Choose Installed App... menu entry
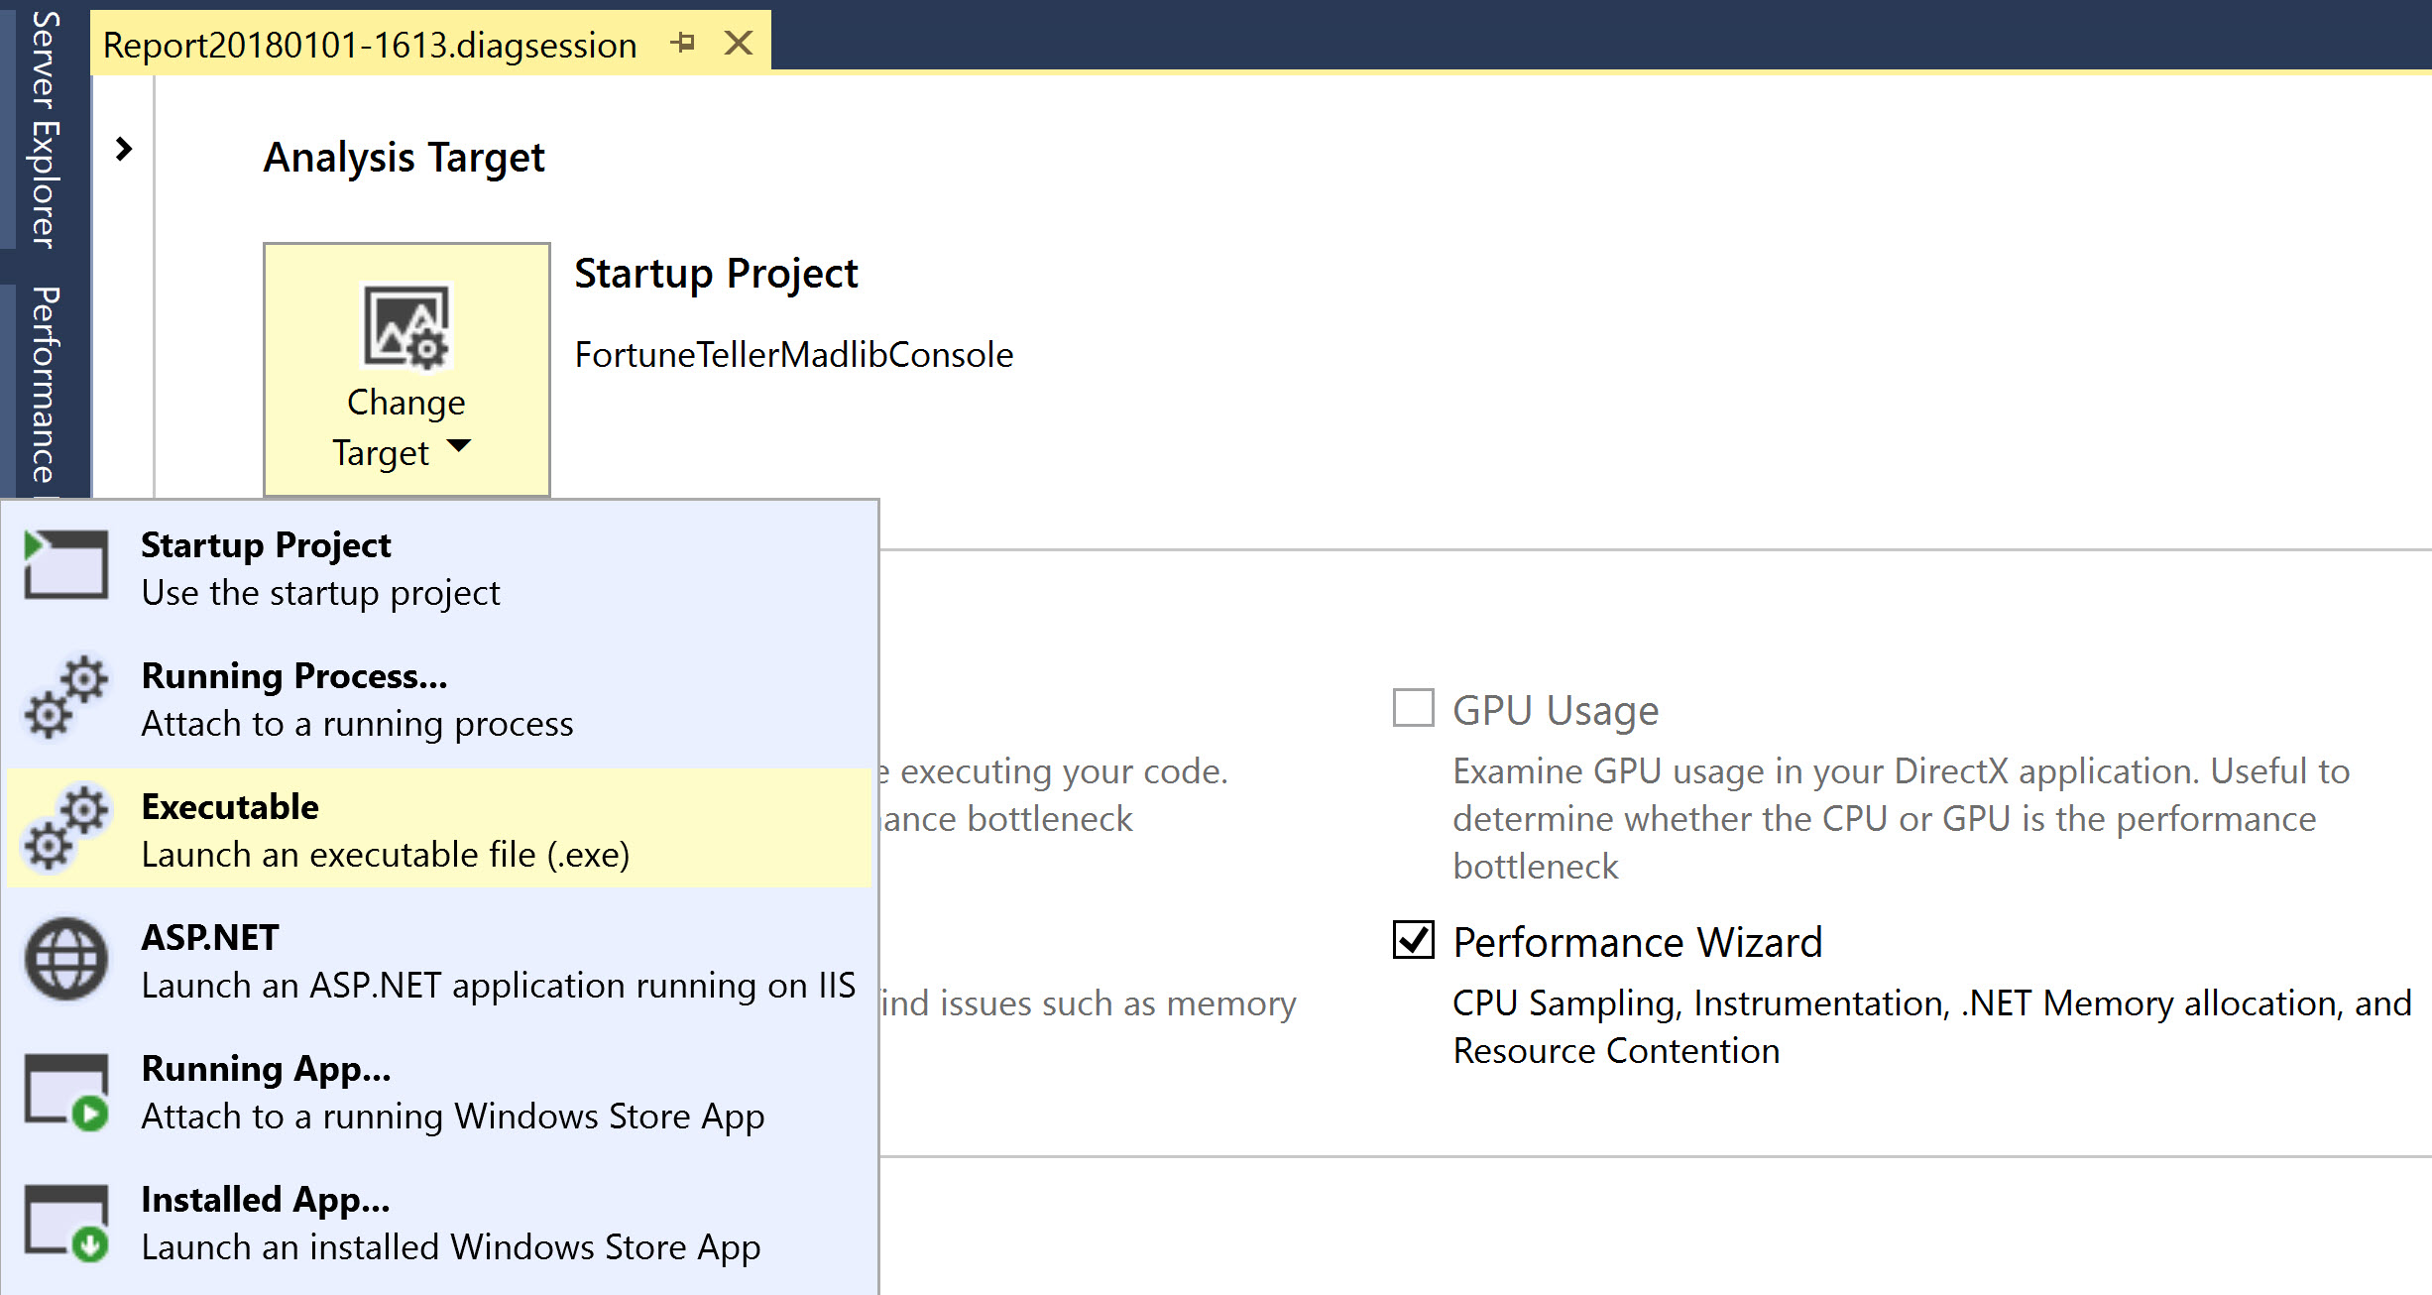This screenshot has height=1295, width=2432. click(439, 1222)
